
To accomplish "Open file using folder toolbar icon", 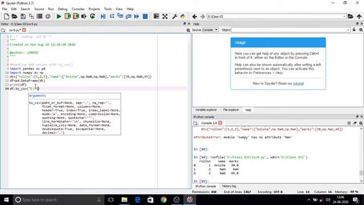I will point(14,17).
